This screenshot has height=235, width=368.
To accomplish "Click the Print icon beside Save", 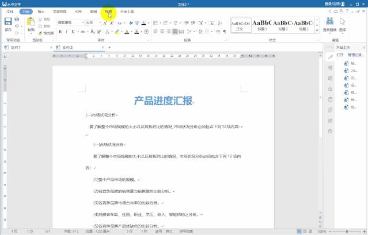I will 17,19.
